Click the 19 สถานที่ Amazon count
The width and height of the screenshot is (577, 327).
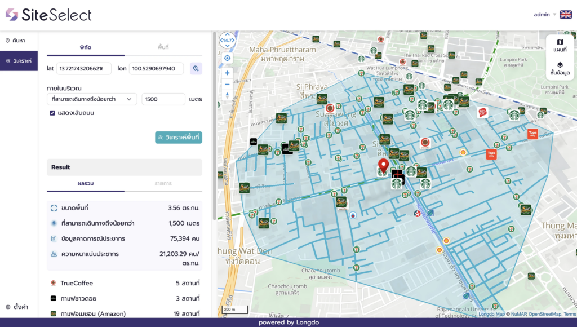point(186,313)
